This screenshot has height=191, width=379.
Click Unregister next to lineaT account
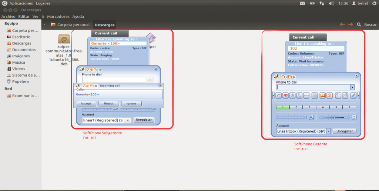click(x=144, y=120)
